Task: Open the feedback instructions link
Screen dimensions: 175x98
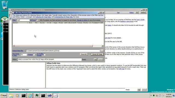Action: pos(127,22)
